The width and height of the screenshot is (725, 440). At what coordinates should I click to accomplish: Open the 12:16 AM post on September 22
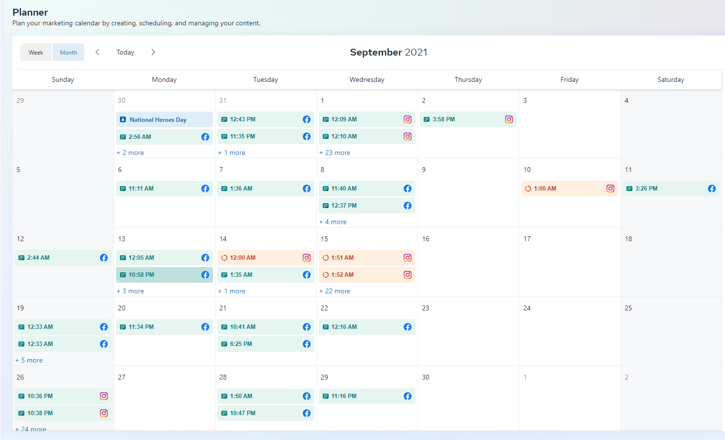[x=361, y=327]
